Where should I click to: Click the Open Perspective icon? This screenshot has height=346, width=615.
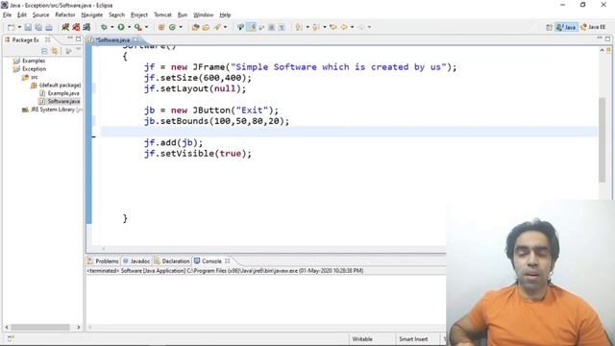click(549, 27)
